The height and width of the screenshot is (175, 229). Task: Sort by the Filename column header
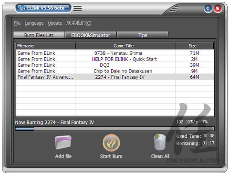(x=46, y=46)
